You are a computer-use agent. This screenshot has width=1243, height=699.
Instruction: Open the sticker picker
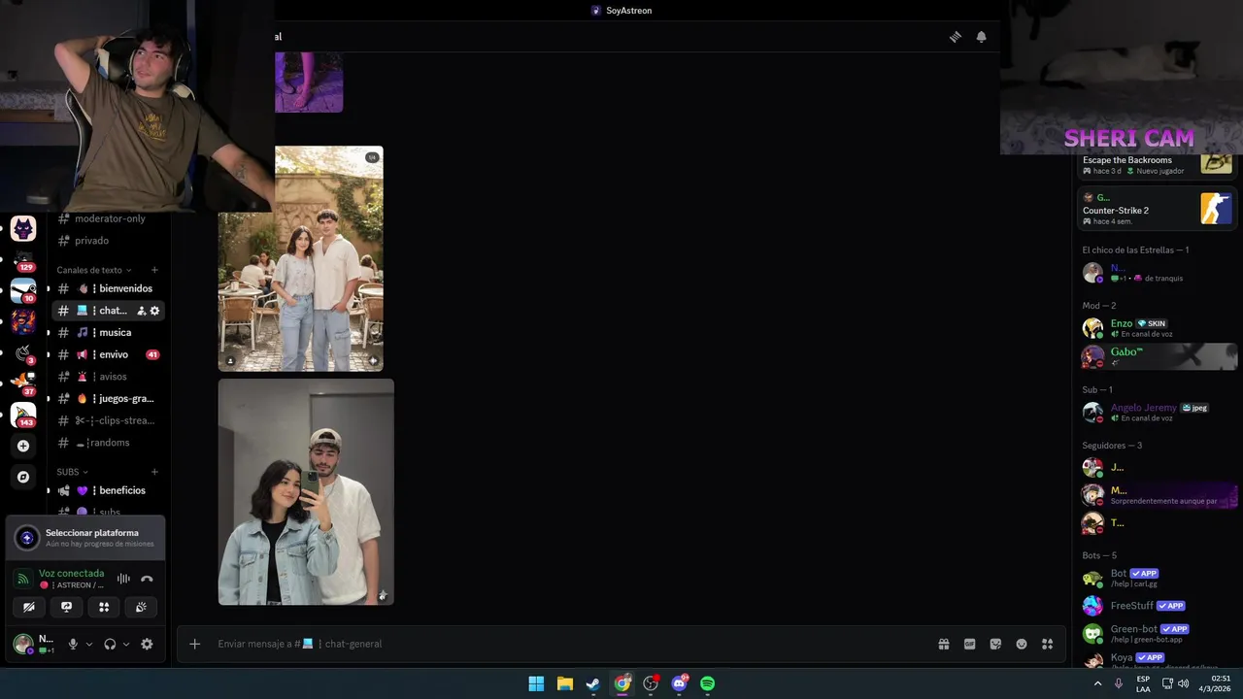[995, 644]
